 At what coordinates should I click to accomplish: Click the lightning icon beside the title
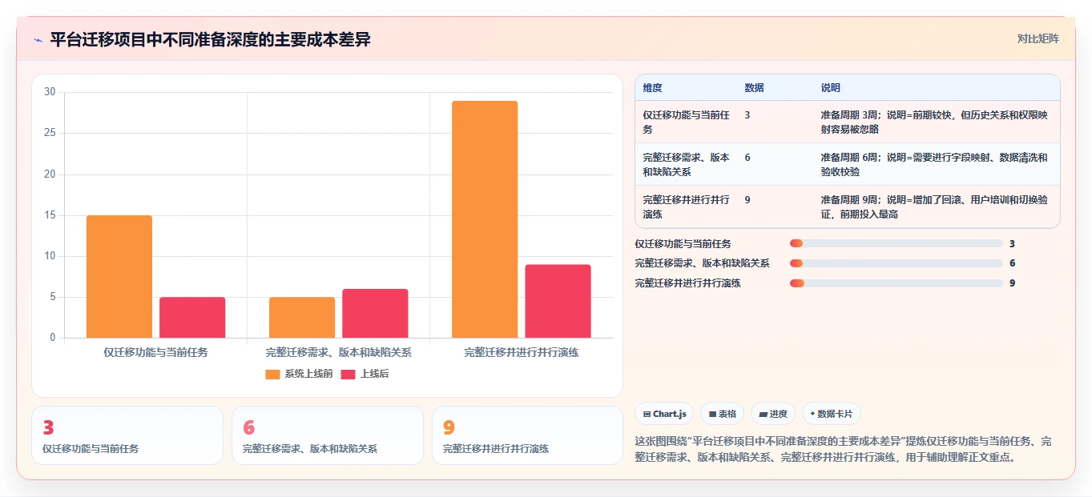38,40
